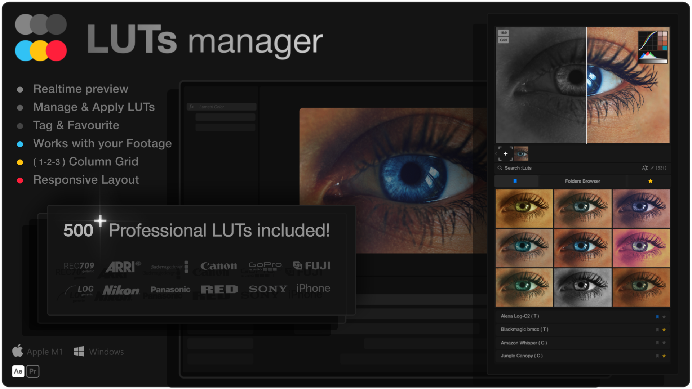Click the Ae (After Effects) badge
This screenshot has height=389, width=692.
[18, 371]
